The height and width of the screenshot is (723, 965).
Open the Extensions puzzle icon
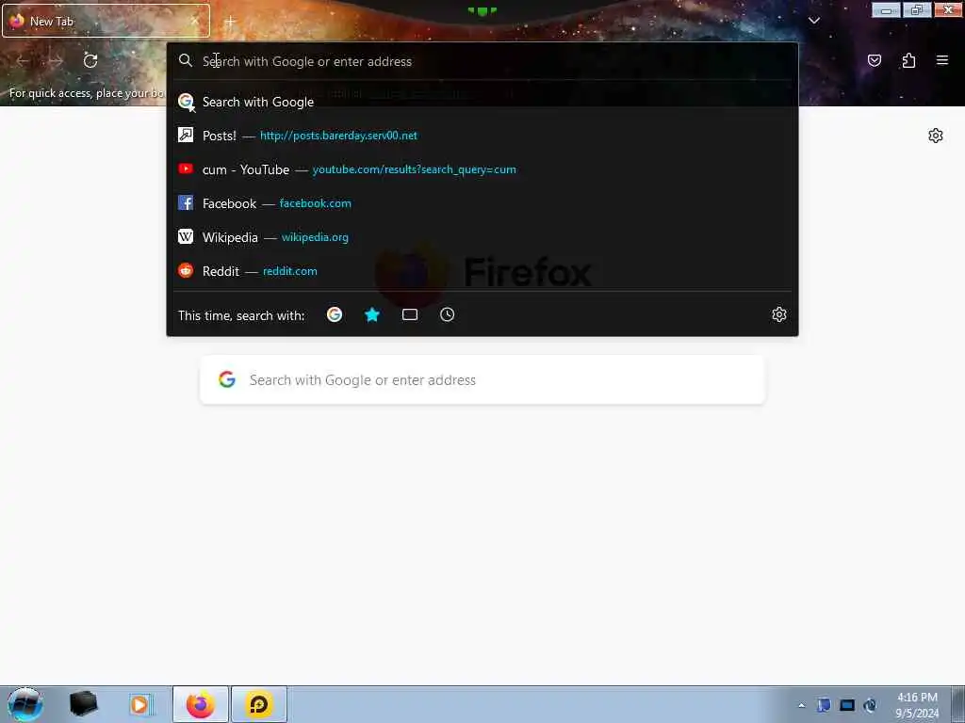[908, 60]
